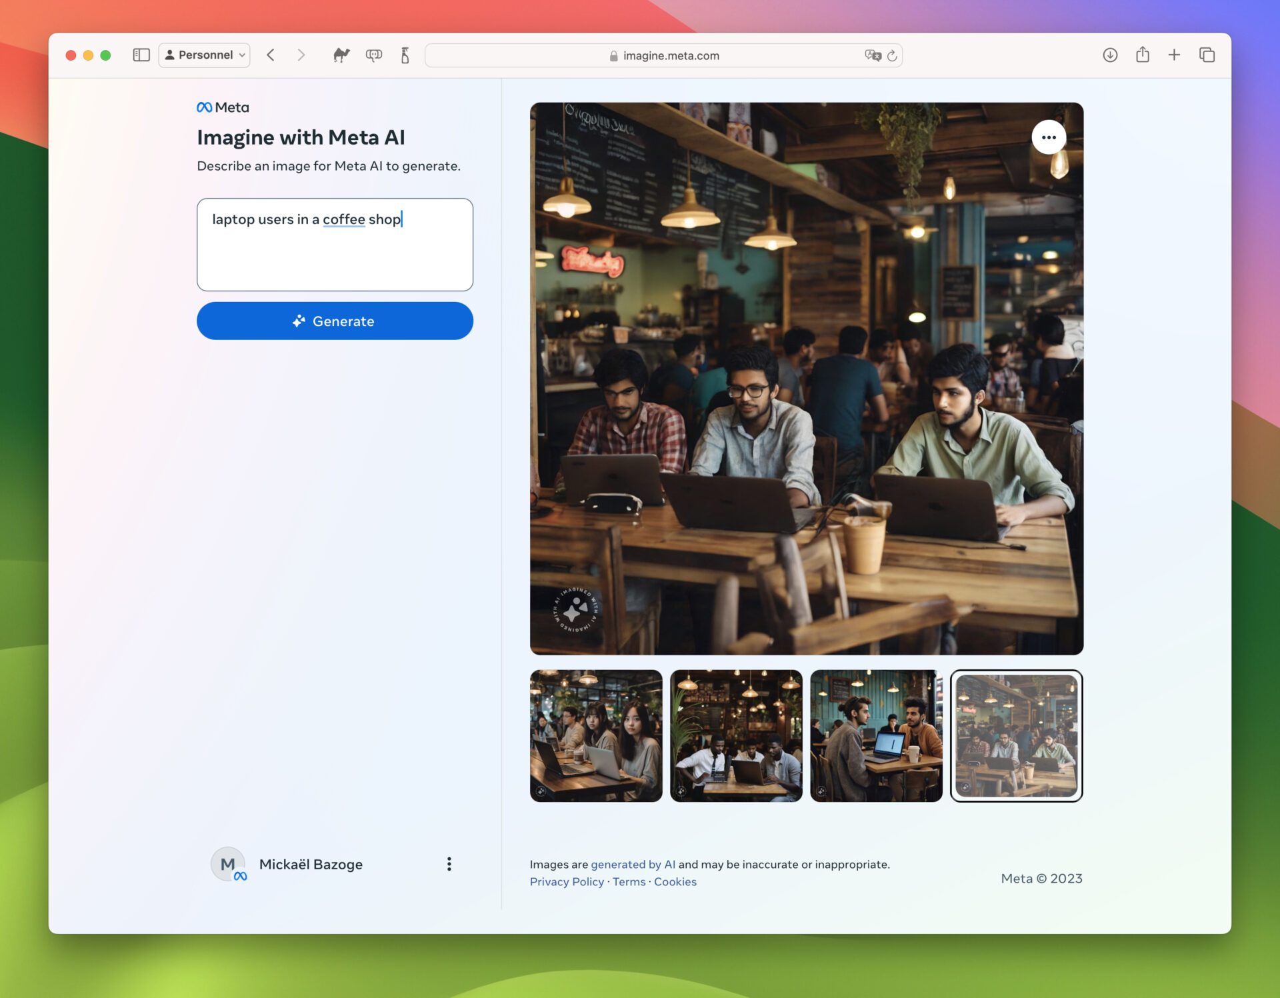Select the thumbnail with women using laptops

pyautogui.click(x=596, y=736)
